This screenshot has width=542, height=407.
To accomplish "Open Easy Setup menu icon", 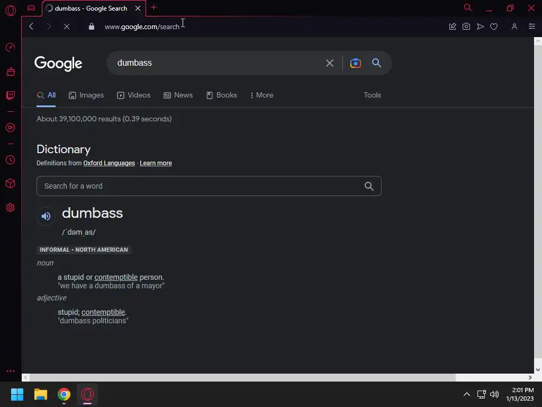I will (531, 26).
